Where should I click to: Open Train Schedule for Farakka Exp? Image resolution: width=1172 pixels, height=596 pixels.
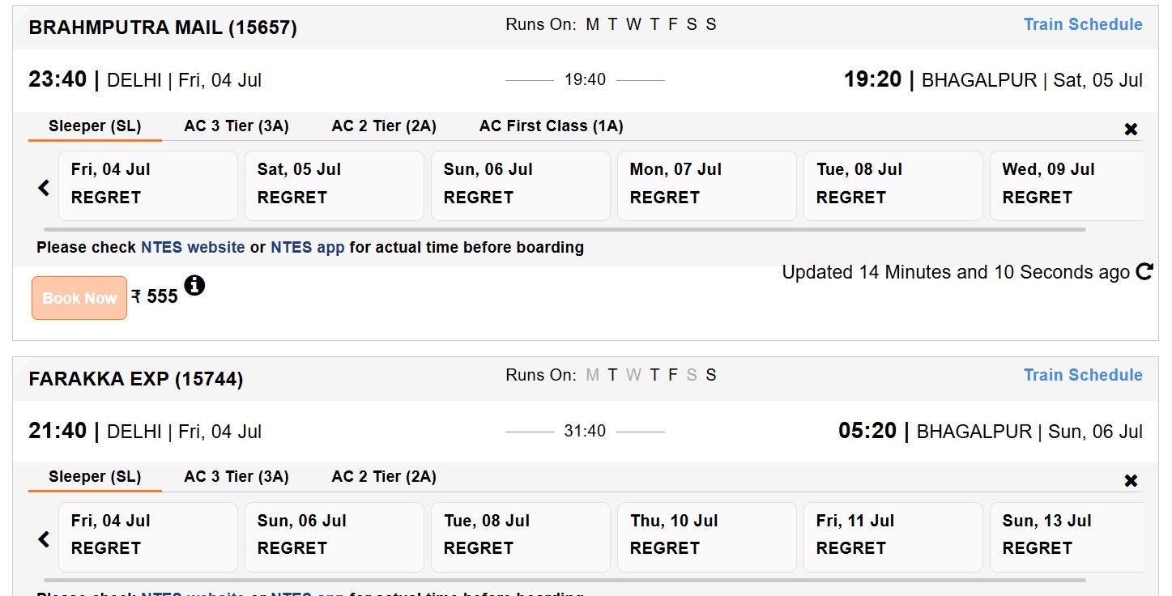(x=1082, y=375)
